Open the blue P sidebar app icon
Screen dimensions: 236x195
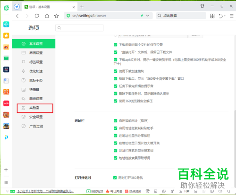pyautogui.click(x=6, y=137)
